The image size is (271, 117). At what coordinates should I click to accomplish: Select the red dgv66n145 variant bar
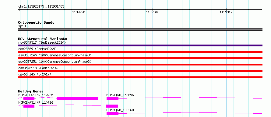[x=140, y=77]
